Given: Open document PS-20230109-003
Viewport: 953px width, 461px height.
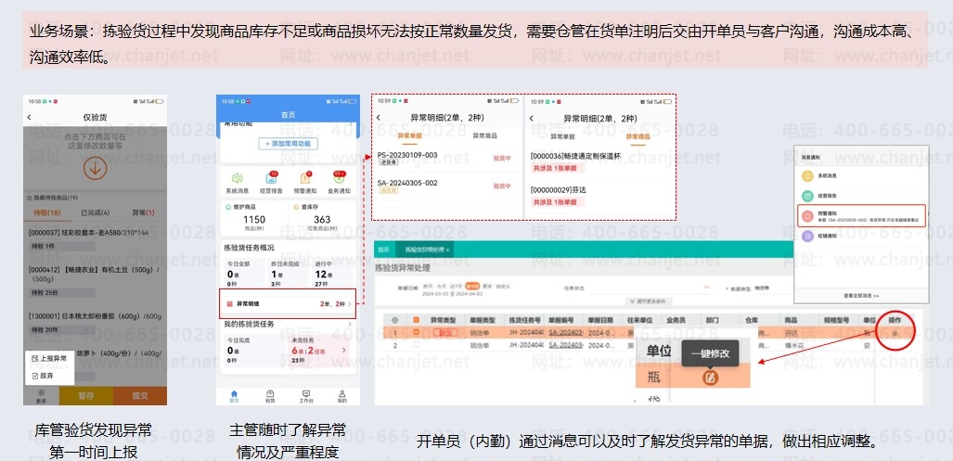Looking at the screenshot, I should pos(407,155).
